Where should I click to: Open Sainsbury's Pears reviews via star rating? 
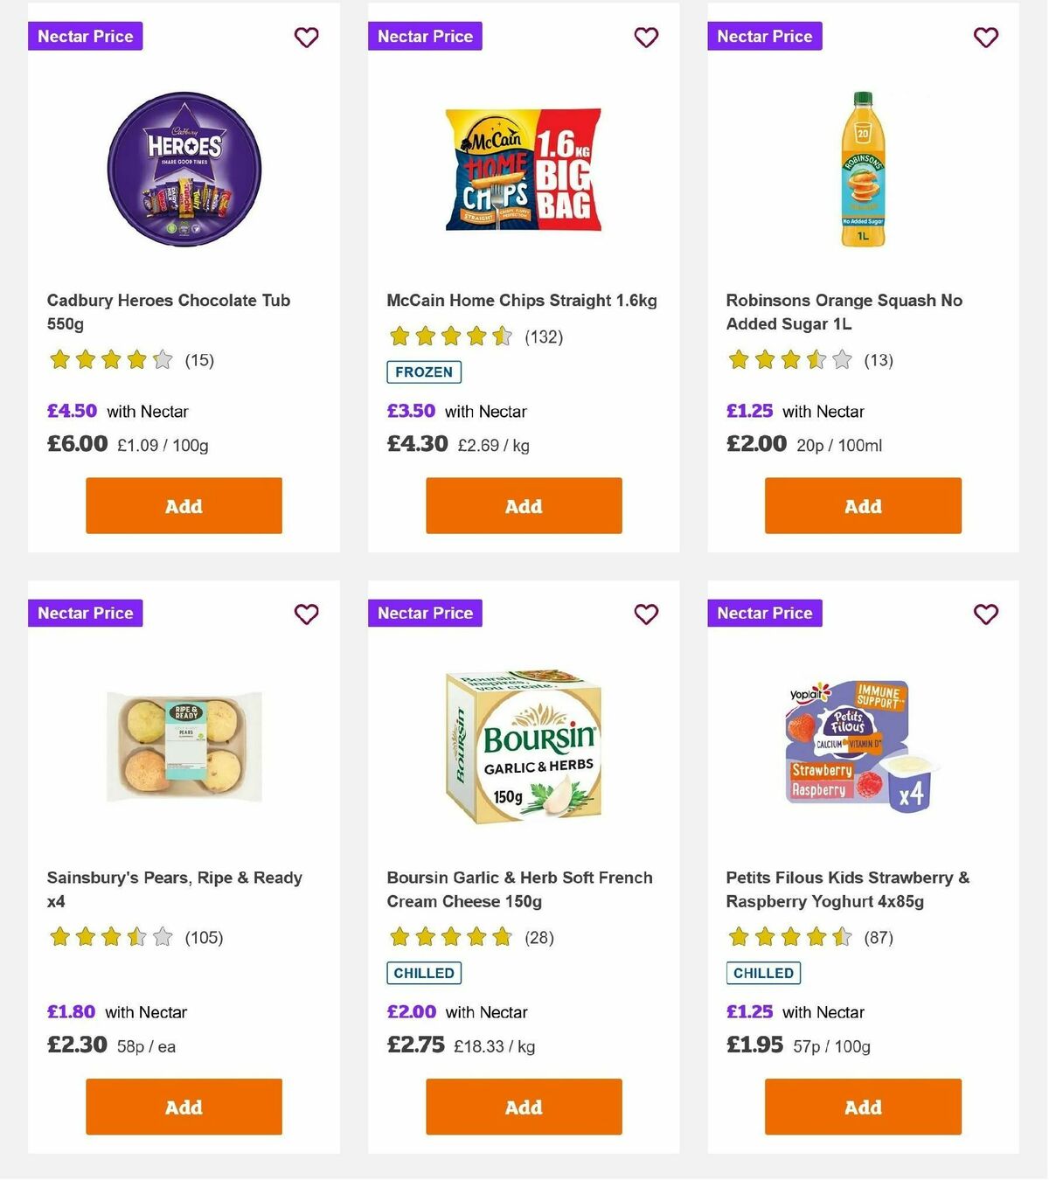[110, 937]
